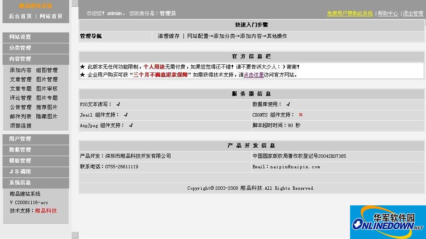Viewport: 426px width, 239px height.
Task: Open 顶部连接 in content menu
Action: pyautogui.click(x=21, y=126)
